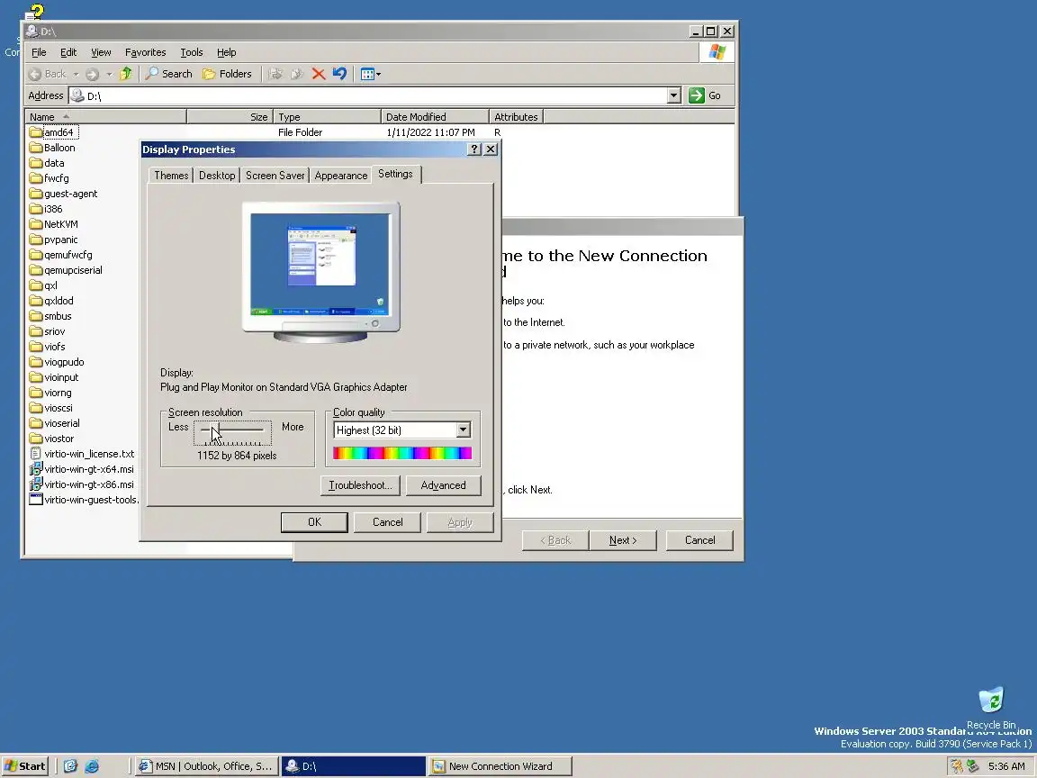Click the Show Desktop quick launch icon

70,766
